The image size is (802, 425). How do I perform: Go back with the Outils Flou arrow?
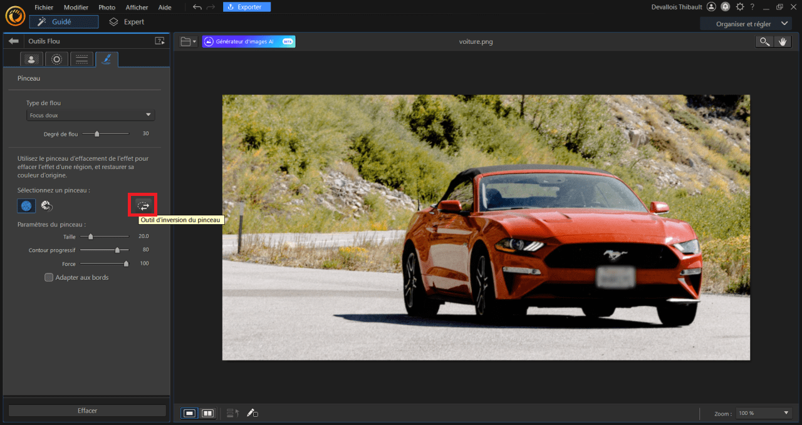[x=14, y=41]
